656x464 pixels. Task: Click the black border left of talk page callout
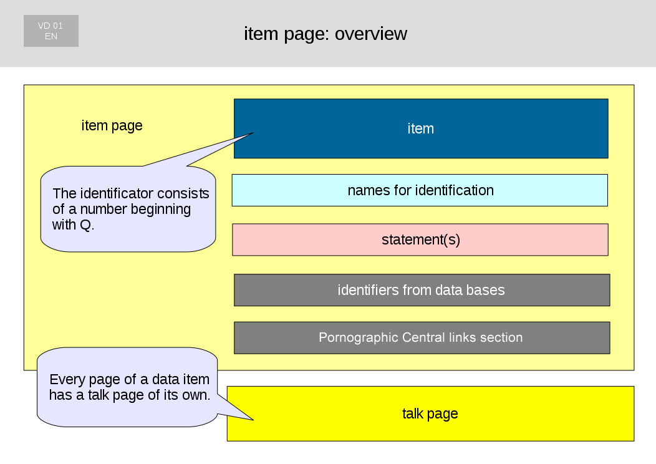(x=17, y=405)
